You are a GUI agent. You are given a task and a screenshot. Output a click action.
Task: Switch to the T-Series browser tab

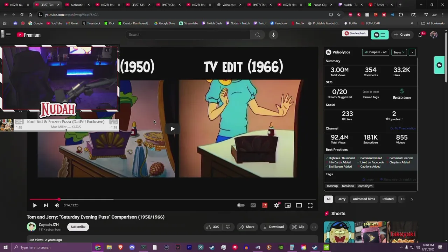point(381,5)
